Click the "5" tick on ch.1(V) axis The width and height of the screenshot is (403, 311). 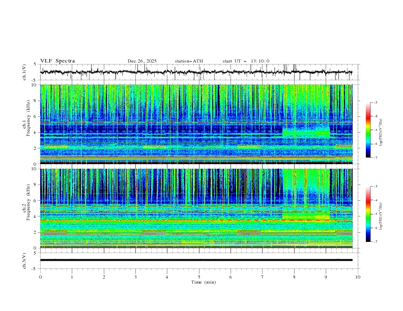point(35,65)
